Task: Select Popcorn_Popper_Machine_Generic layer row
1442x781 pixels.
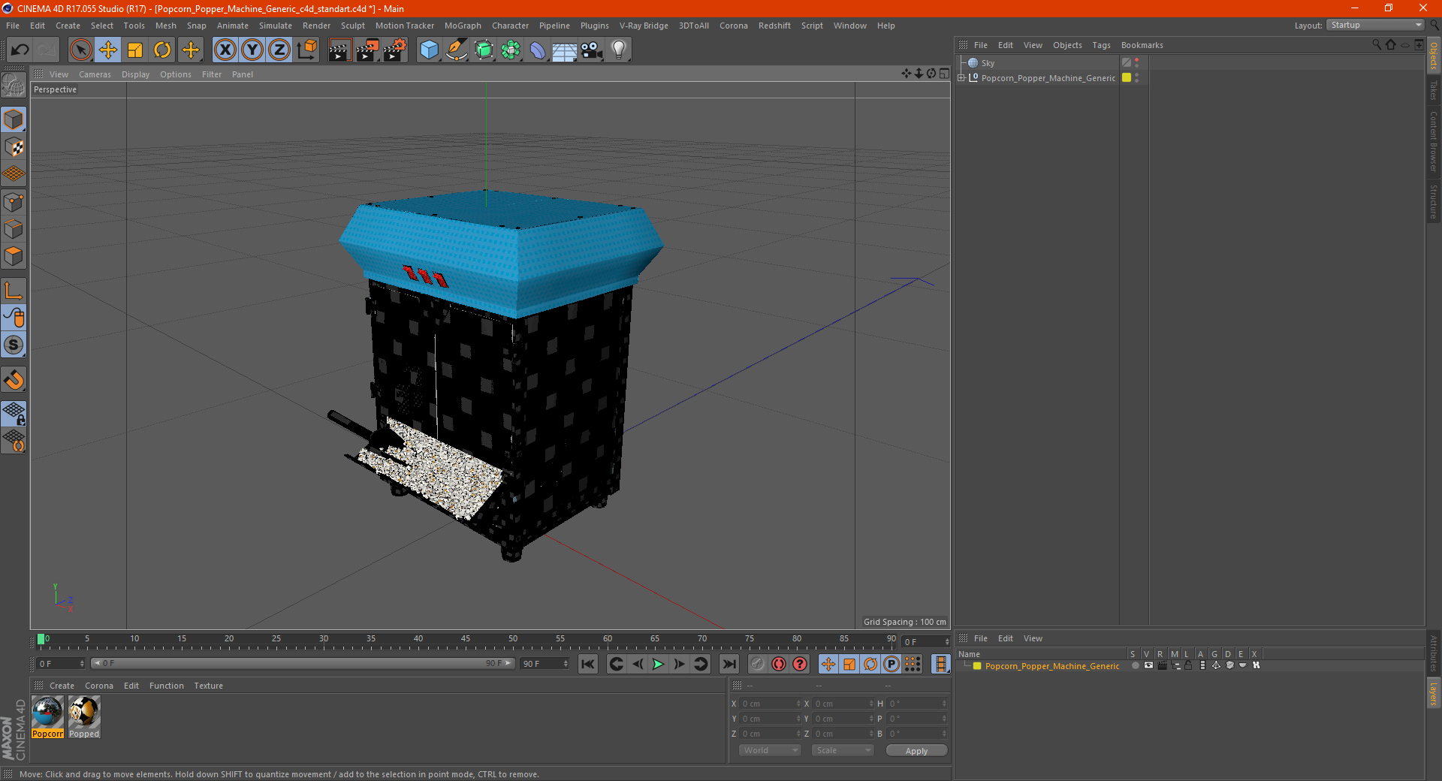Action: point(1051,666)
